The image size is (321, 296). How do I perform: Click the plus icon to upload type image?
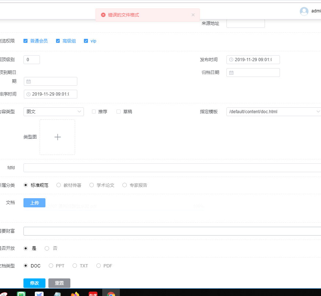(58, 137)
